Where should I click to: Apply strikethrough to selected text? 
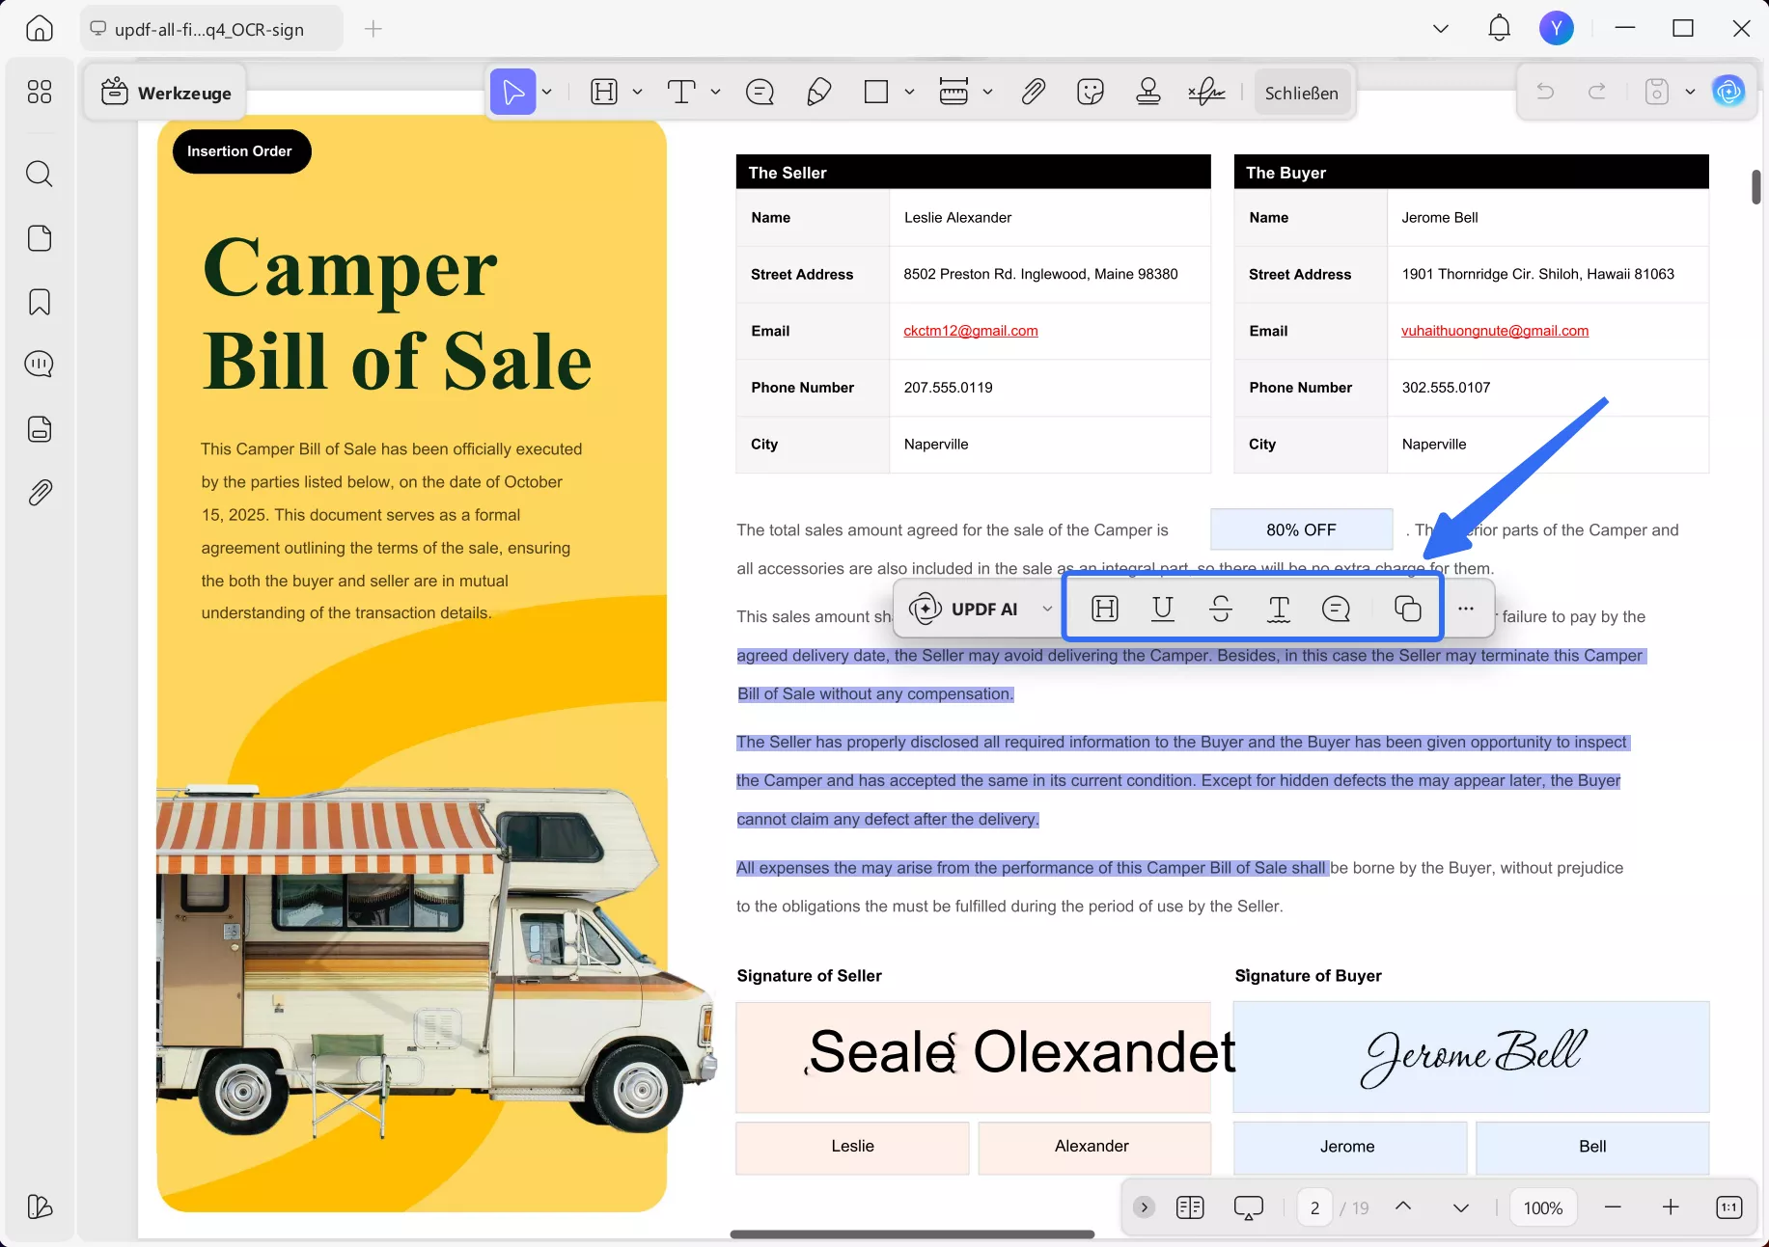pyautogui.click(x=1221, y=609)
